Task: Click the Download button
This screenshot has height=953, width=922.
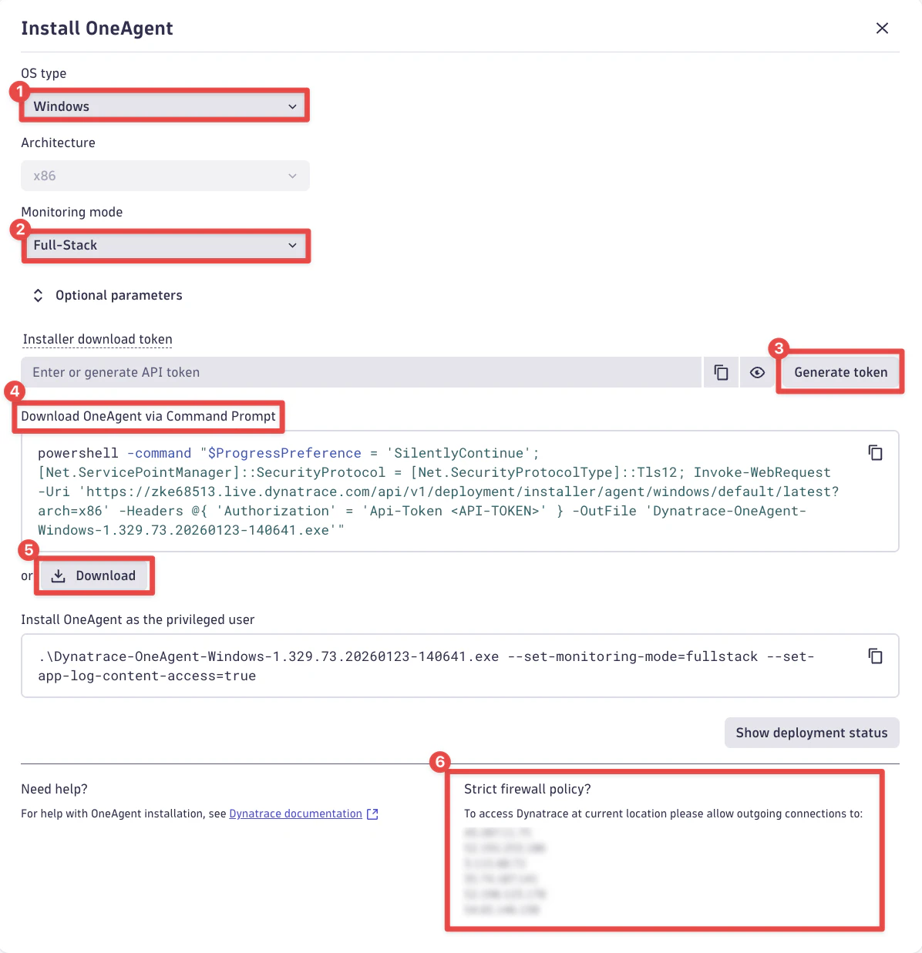Action: tap(93, 575)
